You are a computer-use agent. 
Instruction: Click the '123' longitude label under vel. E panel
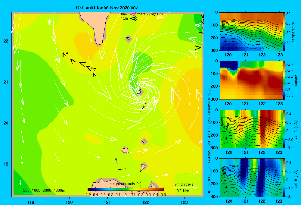click(279, 201)
